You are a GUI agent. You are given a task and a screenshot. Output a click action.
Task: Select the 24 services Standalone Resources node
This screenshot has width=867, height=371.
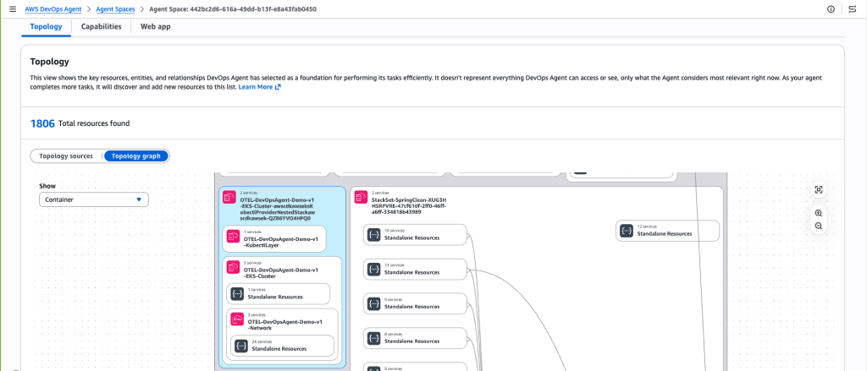click(280, 346)
